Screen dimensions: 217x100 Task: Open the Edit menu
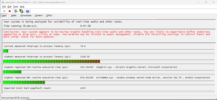pyautogui.click(x=9, y=7)
